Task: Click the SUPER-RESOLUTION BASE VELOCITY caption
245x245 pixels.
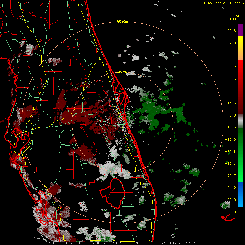Action: (86, 243)
